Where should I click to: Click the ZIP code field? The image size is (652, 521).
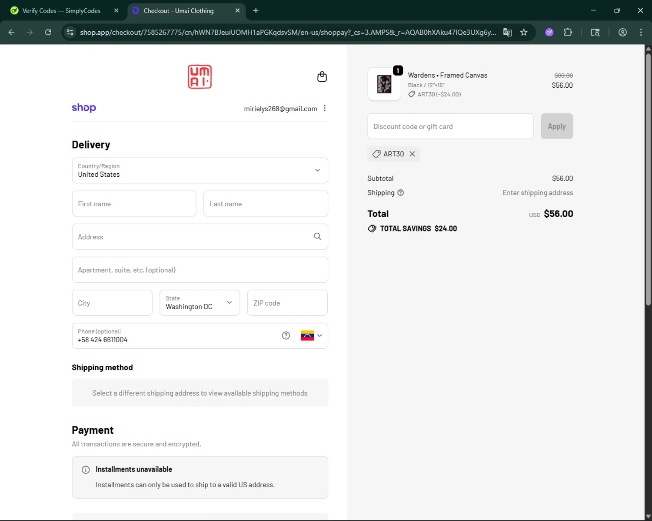coord(287,303)
